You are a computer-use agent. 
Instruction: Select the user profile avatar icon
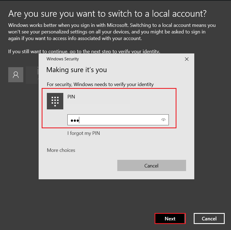coord(16,75)
